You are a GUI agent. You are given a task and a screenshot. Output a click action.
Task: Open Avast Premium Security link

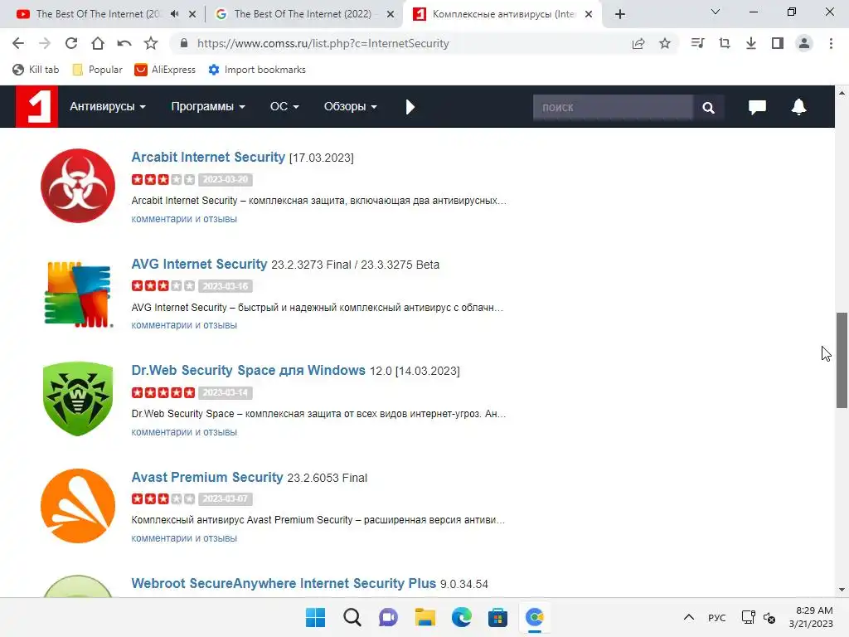(x=207, y=477)
